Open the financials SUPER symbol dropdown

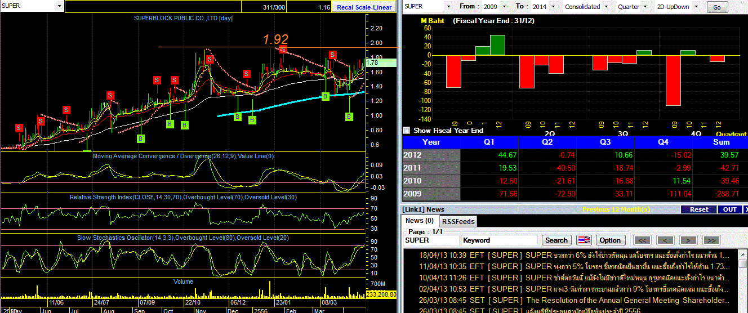(x=448, y=7)
